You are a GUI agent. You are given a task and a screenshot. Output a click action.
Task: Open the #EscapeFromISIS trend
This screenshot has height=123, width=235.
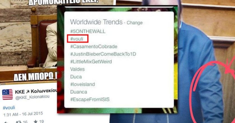[x=90, y=99]
